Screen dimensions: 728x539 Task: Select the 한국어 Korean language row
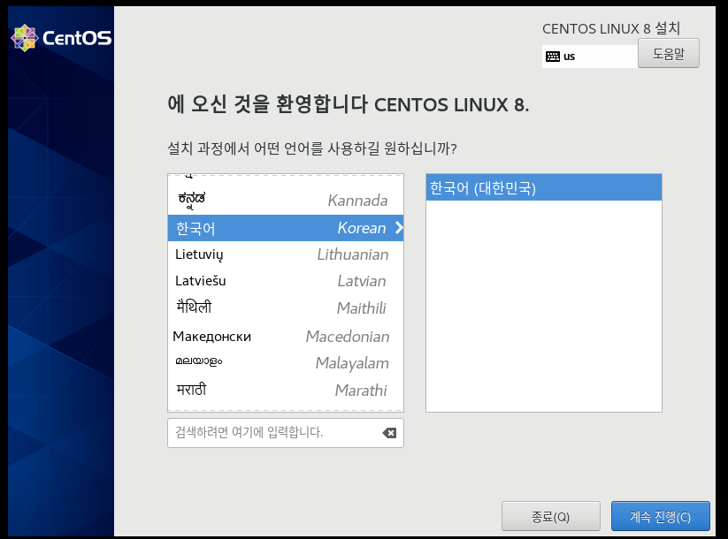(286, 228)
